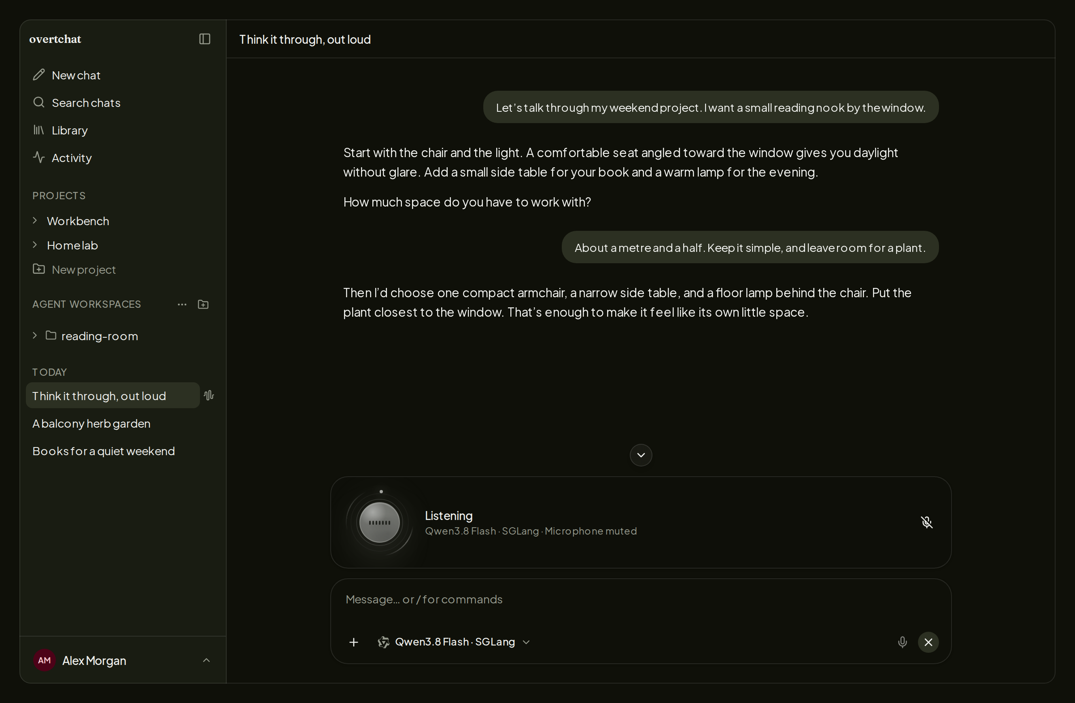Collapse the sidebar with the panel icon
Viewport: 1075px width, 703px height.
pyautogui.click(x=205, y=39)
